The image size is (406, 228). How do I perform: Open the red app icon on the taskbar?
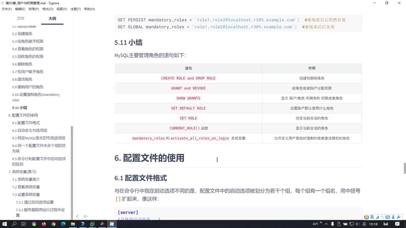point(102,224)
